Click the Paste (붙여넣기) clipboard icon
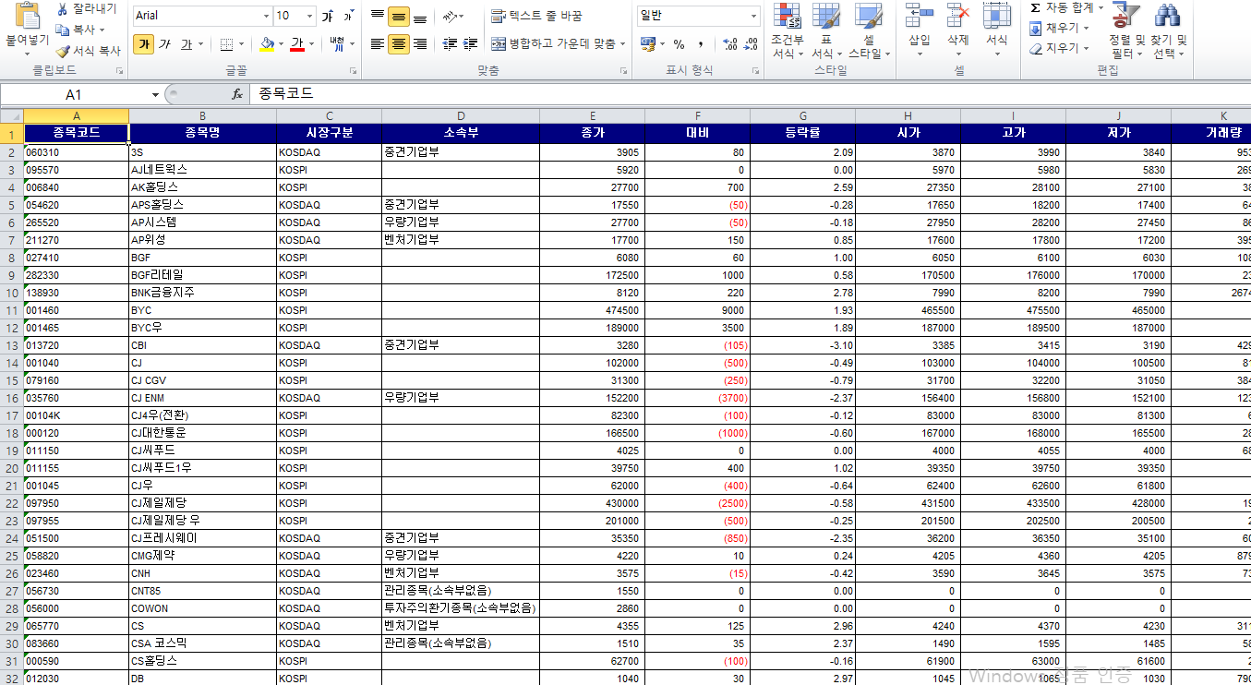The image size is (1251, 685). pos(26,16)
